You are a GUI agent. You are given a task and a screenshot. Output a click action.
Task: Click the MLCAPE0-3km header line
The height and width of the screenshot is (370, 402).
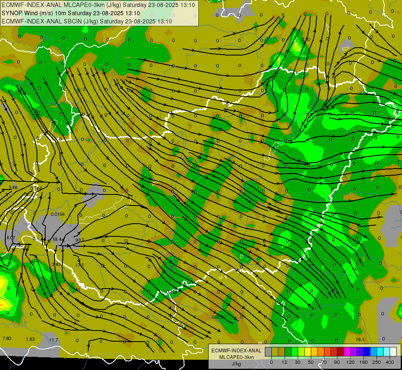98,5
